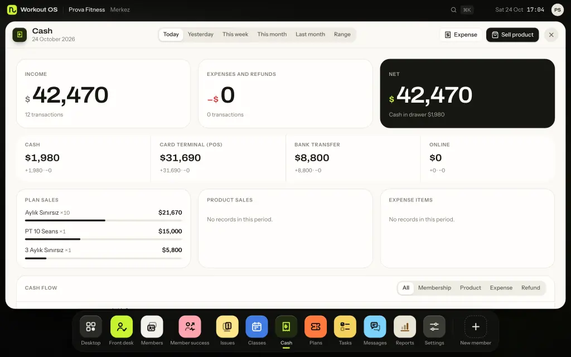Click the Aylık Sınırsız ×10 progress bar

coord(103,220)
